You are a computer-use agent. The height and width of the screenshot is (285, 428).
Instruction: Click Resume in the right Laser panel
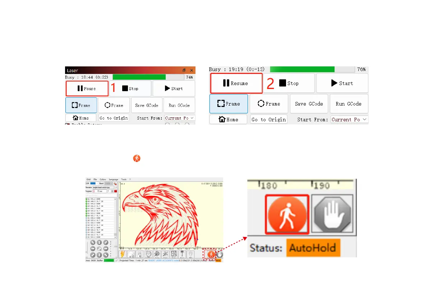pos(236,83)
